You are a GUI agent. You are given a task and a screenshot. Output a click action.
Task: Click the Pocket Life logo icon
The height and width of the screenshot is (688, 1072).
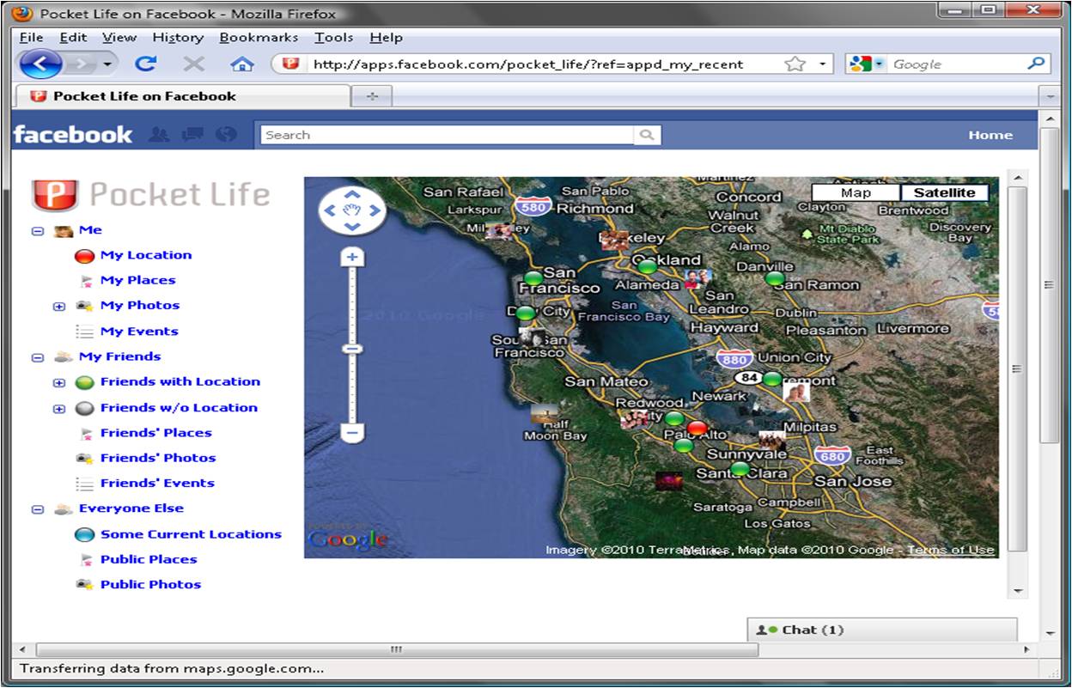55,195
